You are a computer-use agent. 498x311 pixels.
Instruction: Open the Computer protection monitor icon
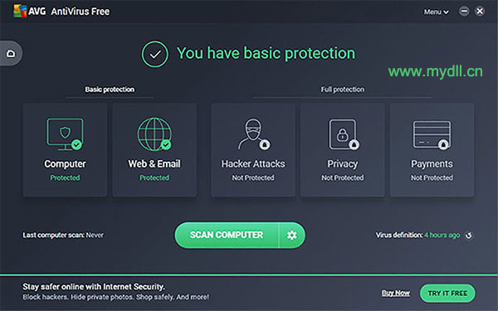pyautogui.click(x=65, y=134)
